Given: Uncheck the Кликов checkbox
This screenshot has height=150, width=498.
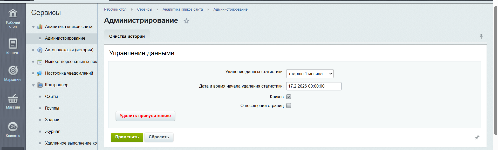Looking at the screenshot, I should click(289, 97).
